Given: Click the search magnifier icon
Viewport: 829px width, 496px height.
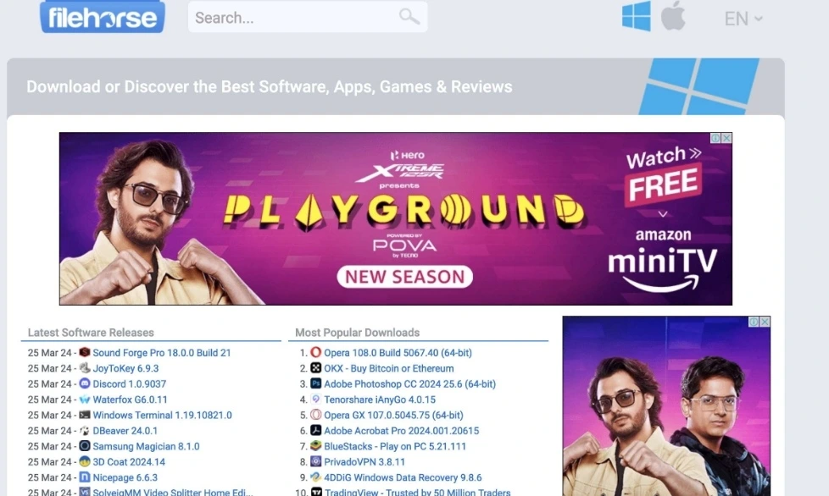Looking at the screenshot, I should 409,17.
